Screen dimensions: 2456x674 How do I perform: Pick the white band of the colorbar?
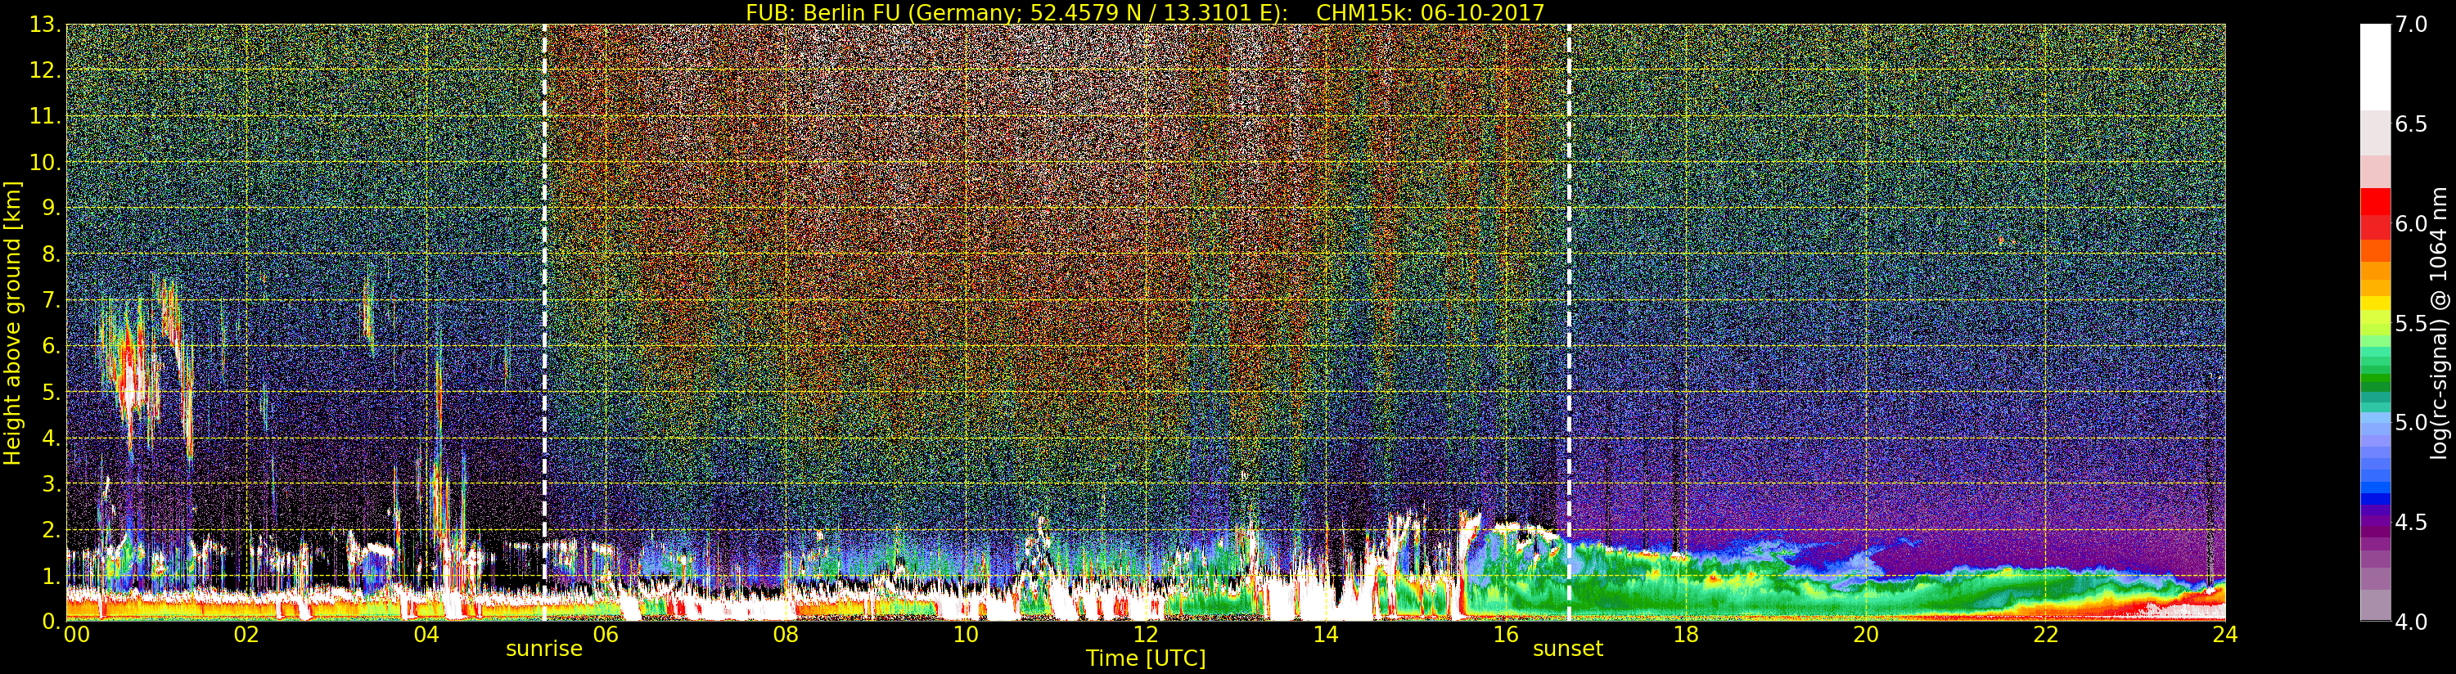pyautogui.click(x=2375, y=67)
